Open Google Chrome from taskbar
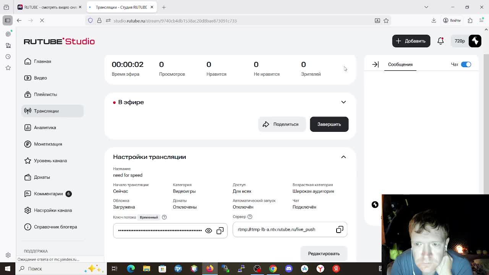The width and height of the screenshot is (489, 275). [x=273, y=269]
